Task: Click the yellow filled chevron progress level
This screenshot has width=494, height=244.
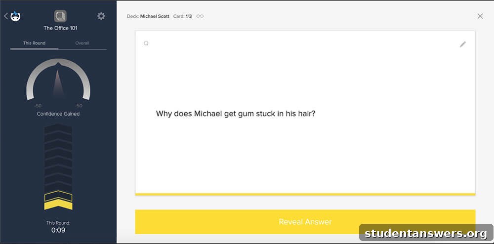Action: point(58,205)
